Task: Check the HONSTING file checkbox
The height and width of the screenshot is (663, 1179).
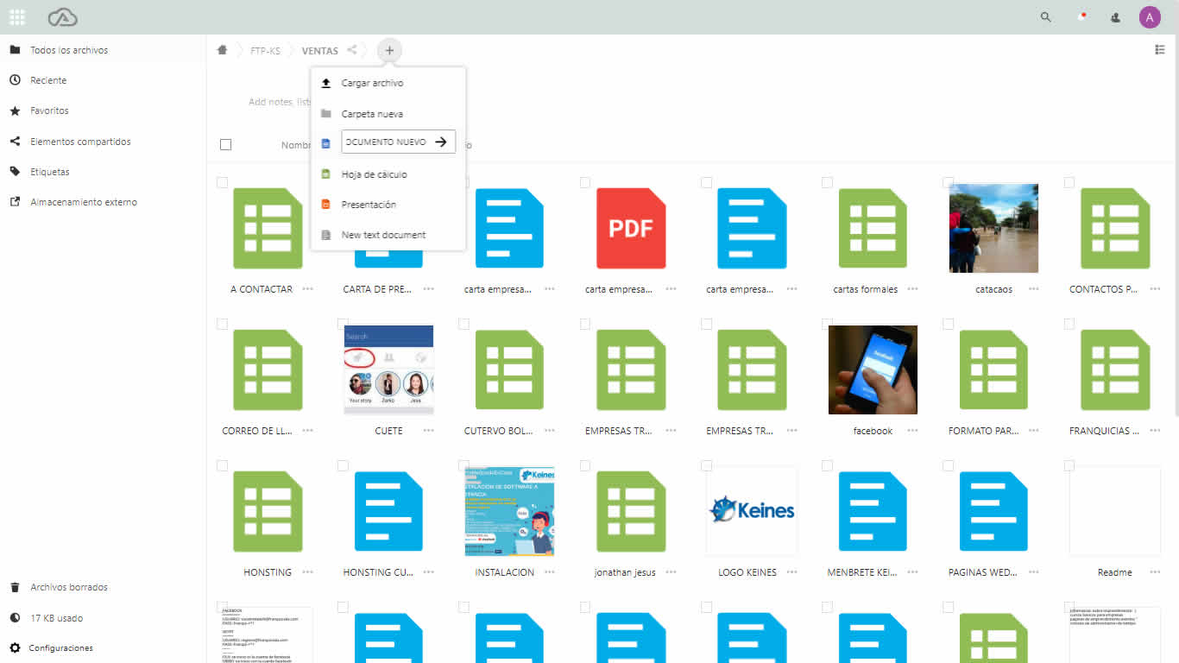Action: [x=222, y=465]
